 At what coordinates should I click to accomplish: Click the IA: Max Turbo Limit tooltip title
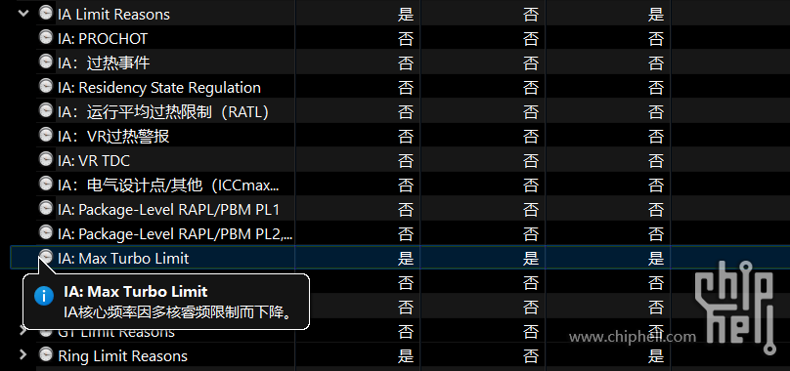[x=136, y=292]
